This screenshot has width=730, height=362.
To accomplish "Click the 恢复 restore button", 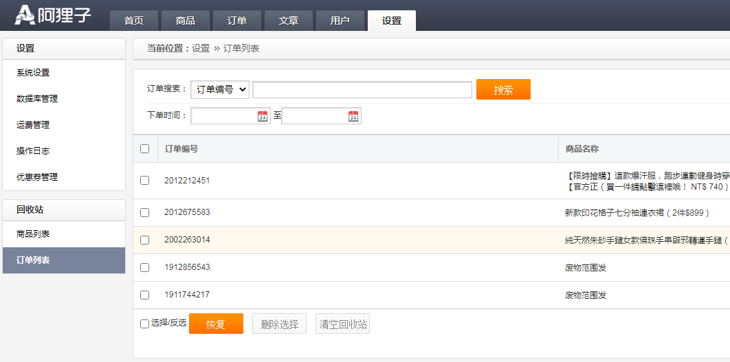I will [216, 324].
